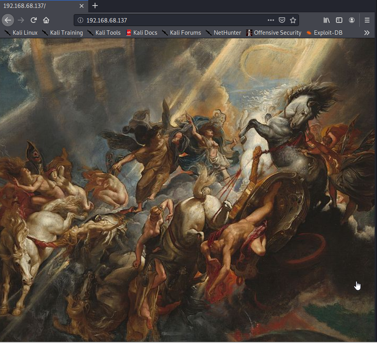The width and height of the screenshot is (377, 343).
Task: Click the back navigation arrow
Action: coord(8,20)
